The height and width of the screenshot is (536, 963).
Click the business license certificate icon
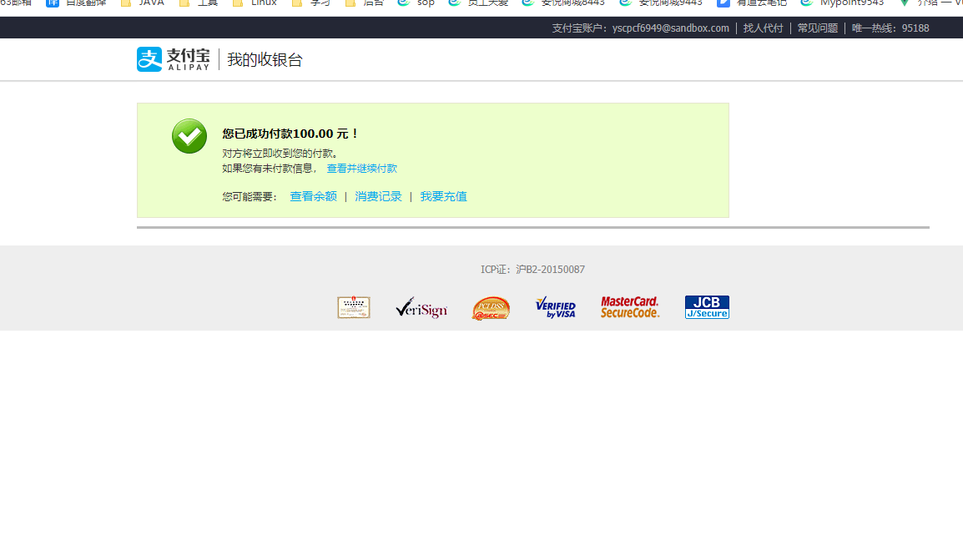coord(354,306)
